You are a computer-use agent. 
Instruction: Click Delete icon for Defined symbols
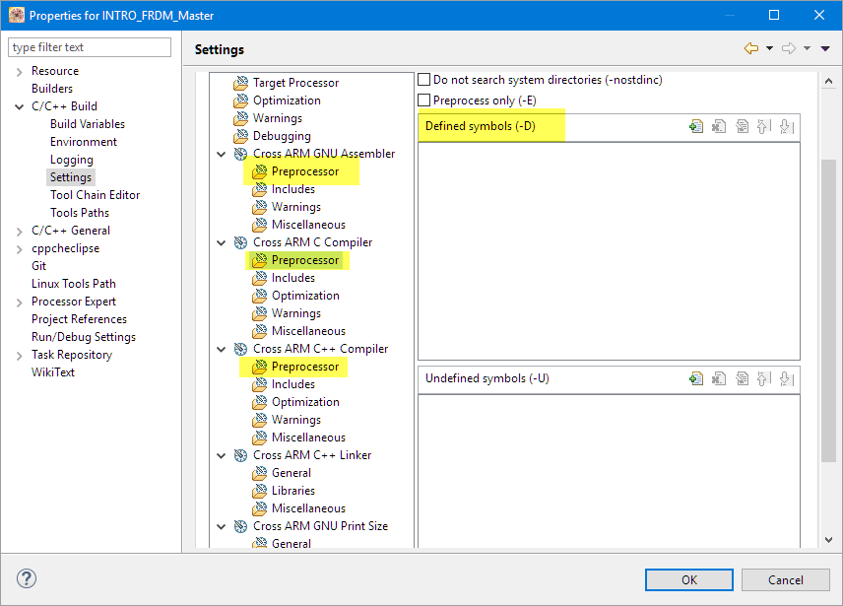pyautogui.click(x=719, y=126)
